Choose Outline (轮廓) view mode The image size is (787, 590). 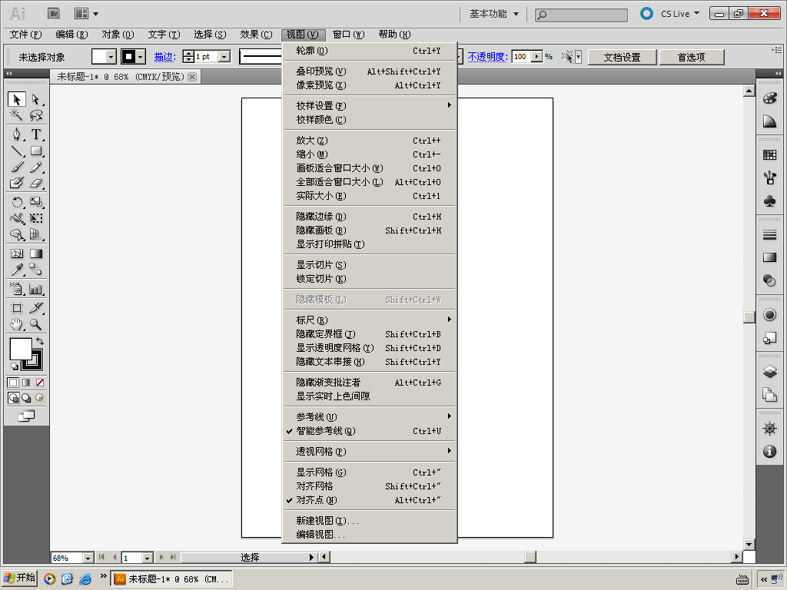pyautogui.click(x=370, y=51)
